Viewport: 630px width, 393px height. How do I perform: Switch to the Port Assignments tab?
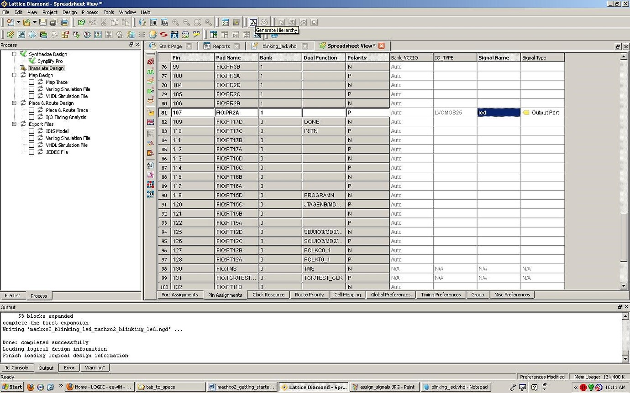[x=179, y=295]
